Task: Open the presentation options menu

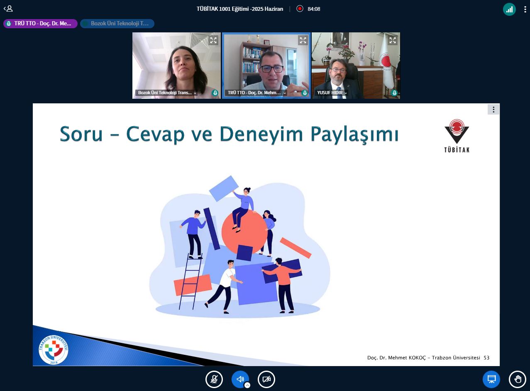Action: (x=493, y=110)
